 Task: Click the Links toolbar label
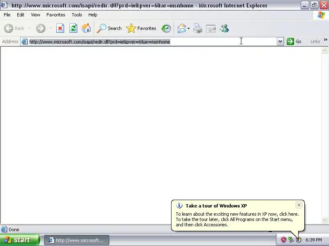[x=315, y=41]
